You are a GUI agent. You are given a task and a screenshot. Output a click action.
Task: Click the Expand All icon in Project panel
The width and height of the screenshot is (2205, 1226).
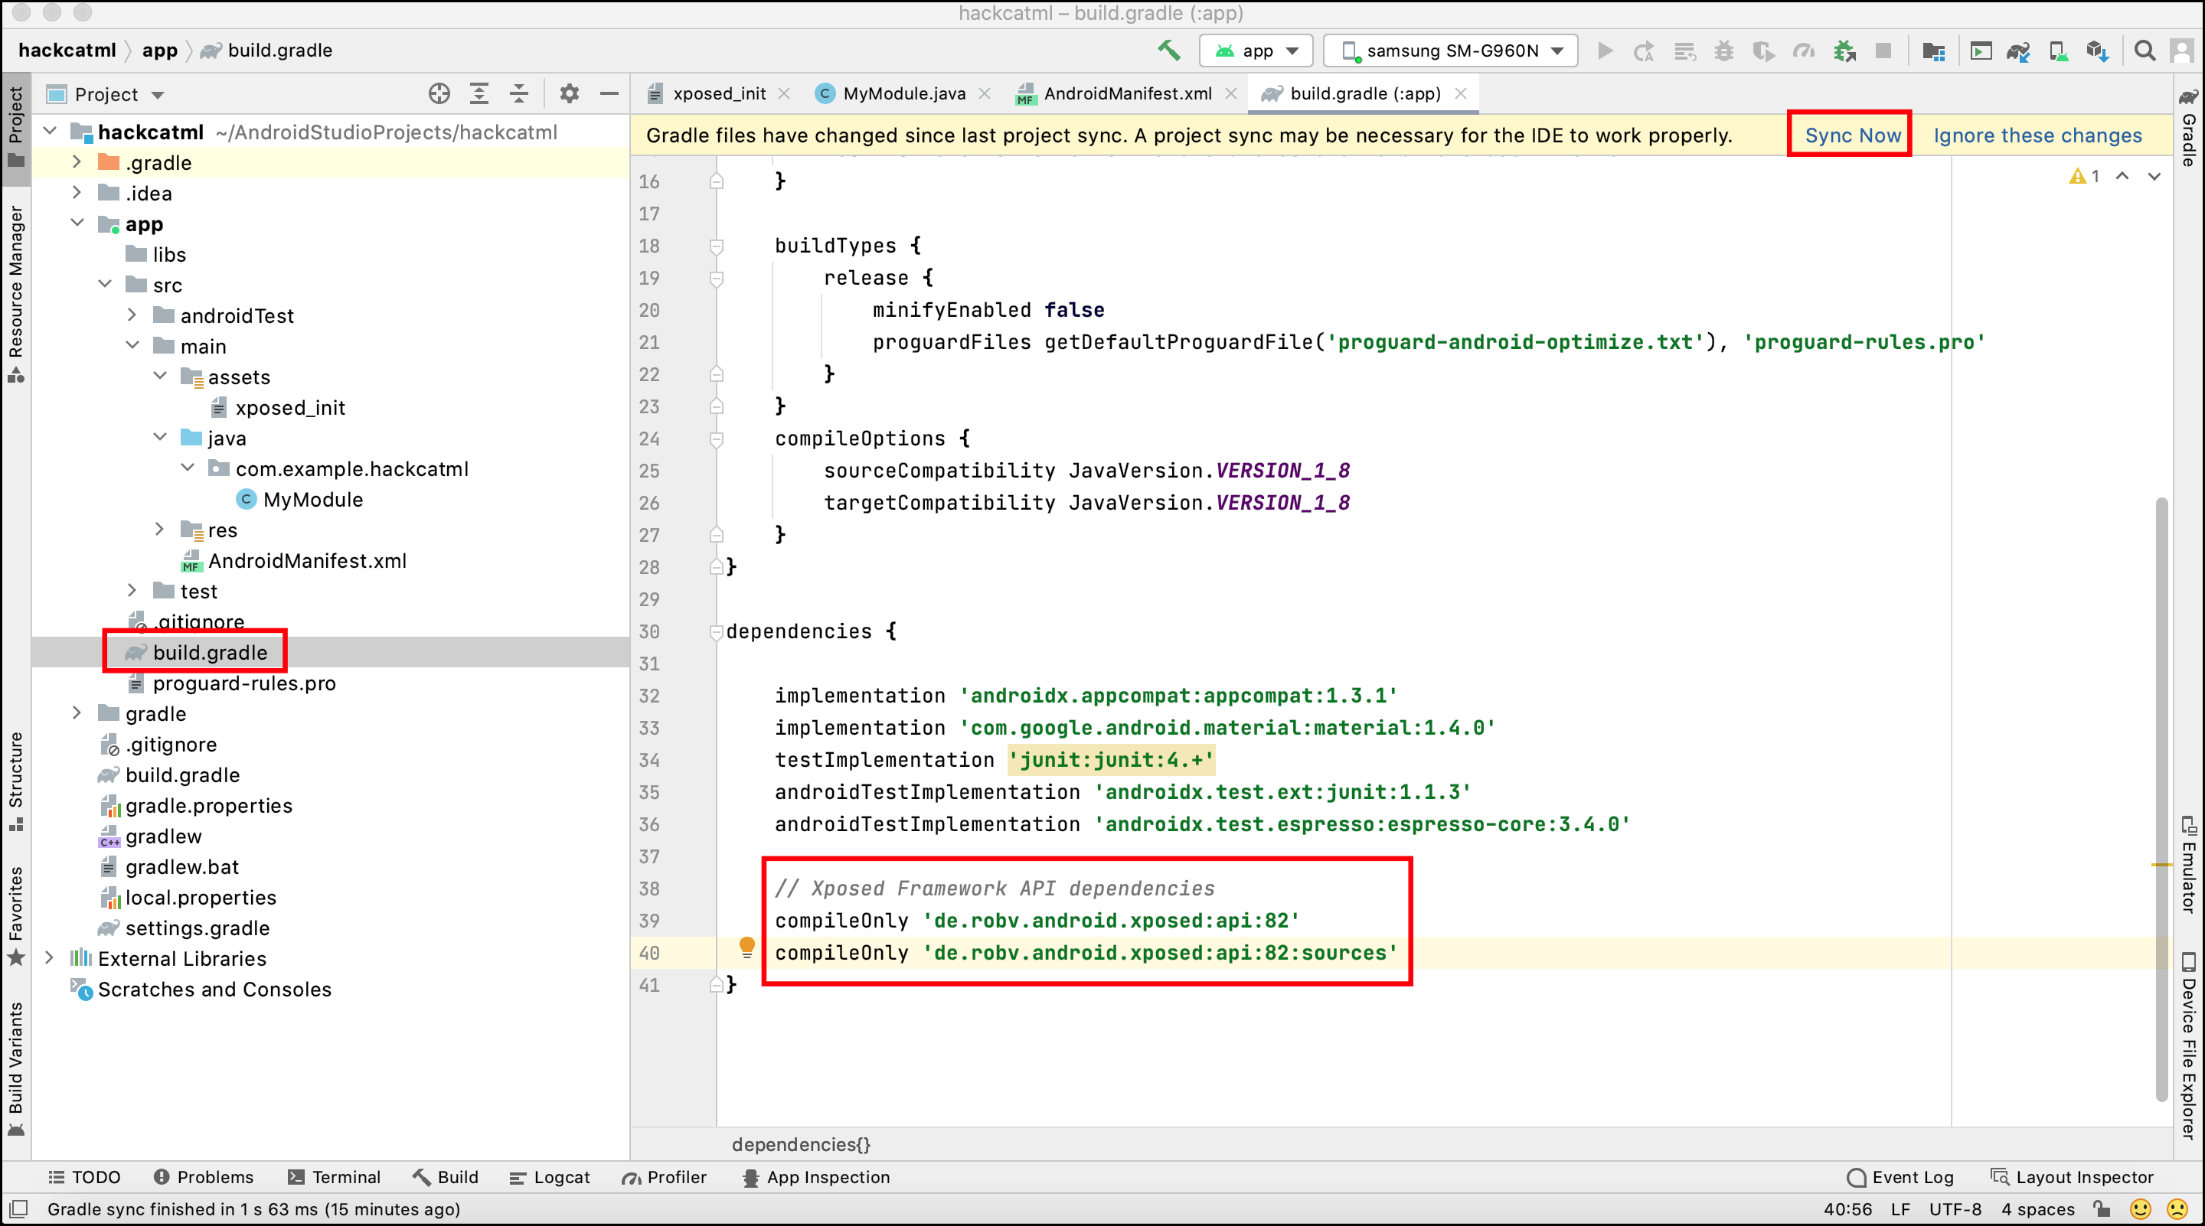click(x=479, y=94)
